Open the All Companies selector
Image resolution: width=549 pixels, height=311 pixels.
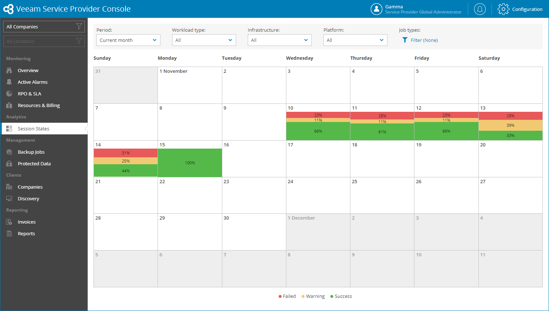pyautogui.click(x=44, y=27)
